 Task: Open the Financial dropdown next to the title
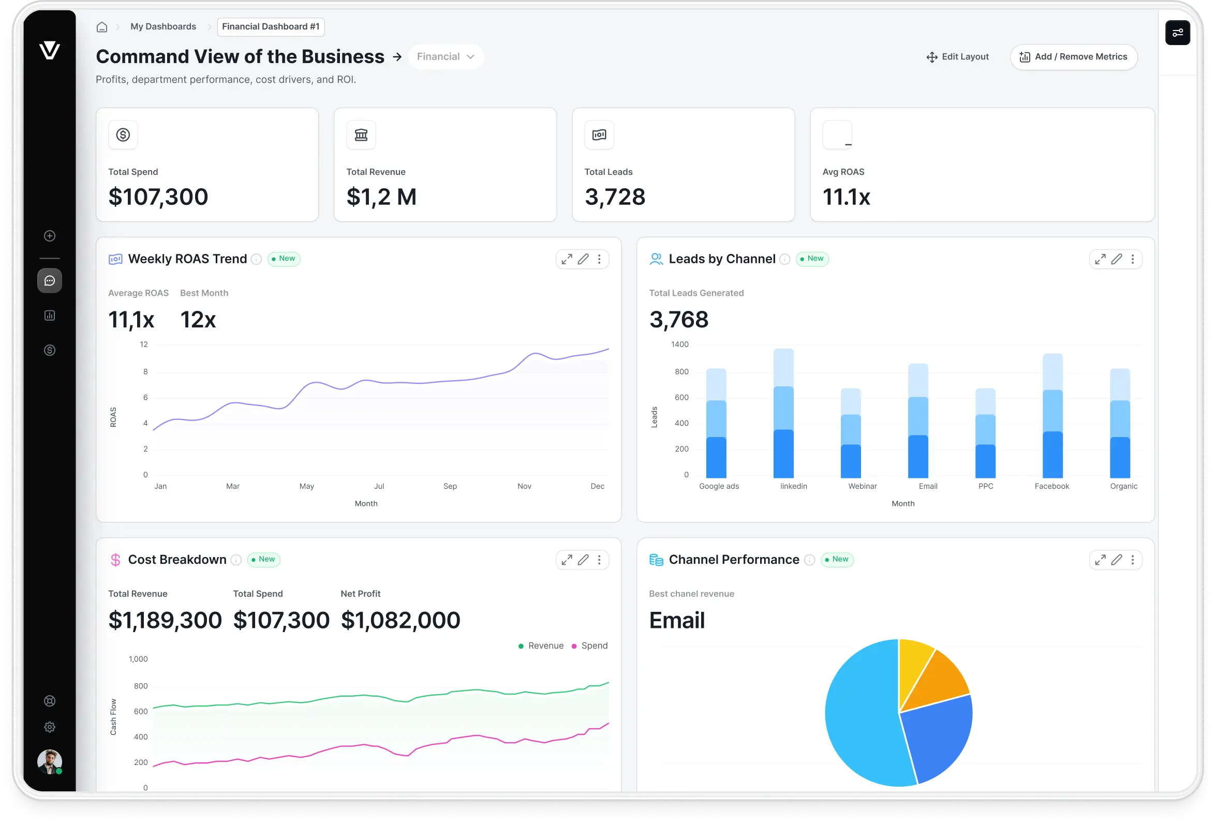[x=446, y=56]
